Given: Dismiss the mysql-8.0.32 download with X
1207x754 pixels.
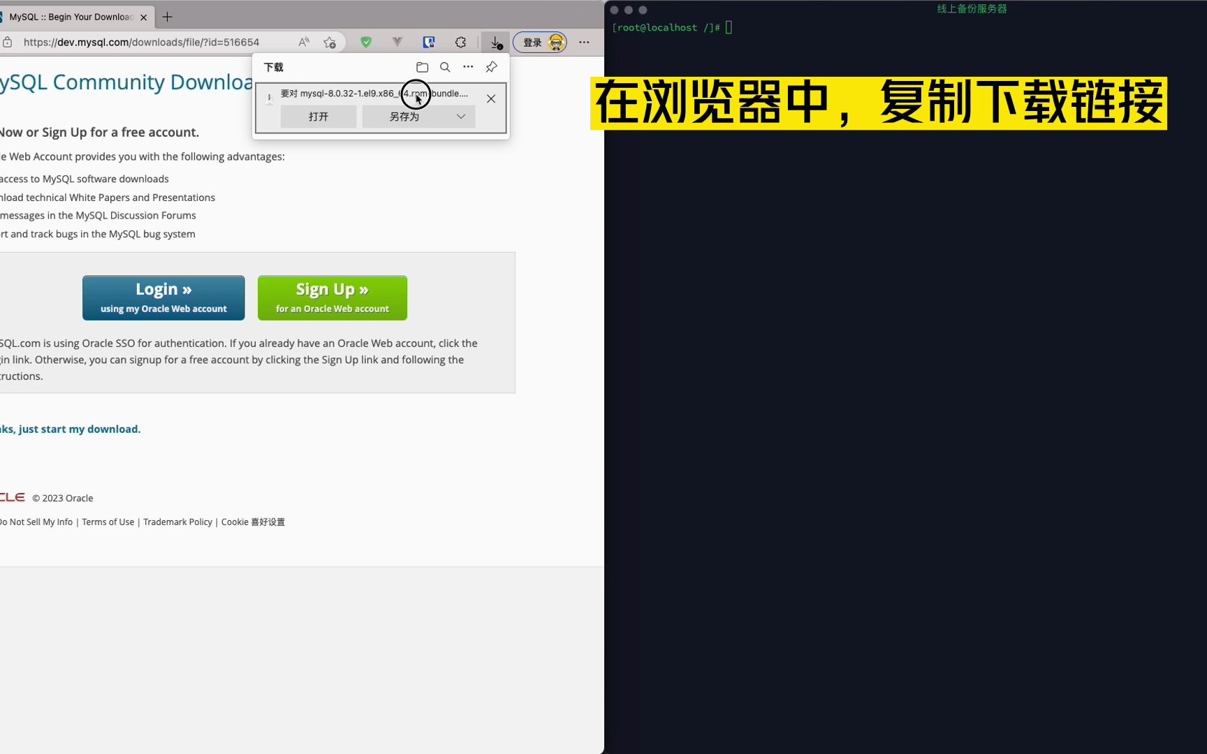Looking at the screenshot, I should tap(491, 98).
